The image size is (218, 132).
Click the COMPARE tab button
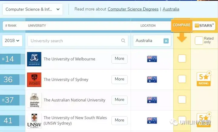[x=182, y=25]
